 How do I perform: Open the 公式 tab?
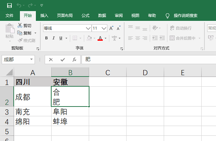point(85,16)
